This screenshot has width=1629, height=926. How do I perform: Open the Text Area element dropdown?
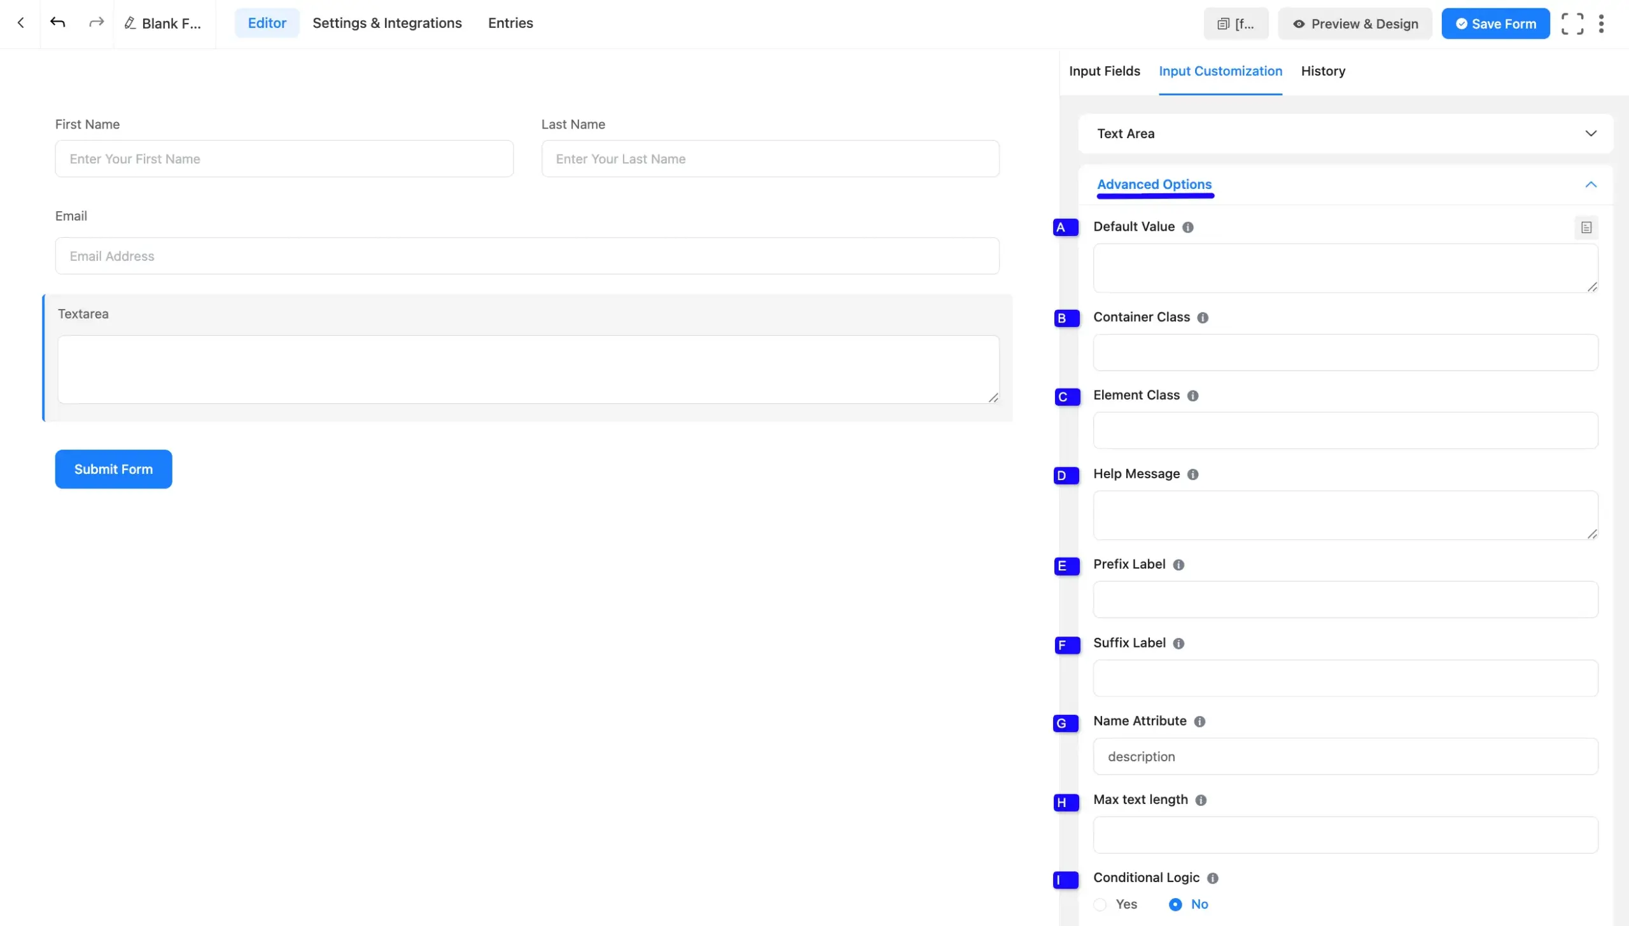[1591, 134]
